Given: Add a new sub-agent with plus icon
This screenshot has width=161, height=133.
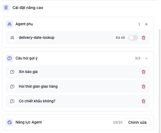Looking at the screenshot, I should point(146,24).
